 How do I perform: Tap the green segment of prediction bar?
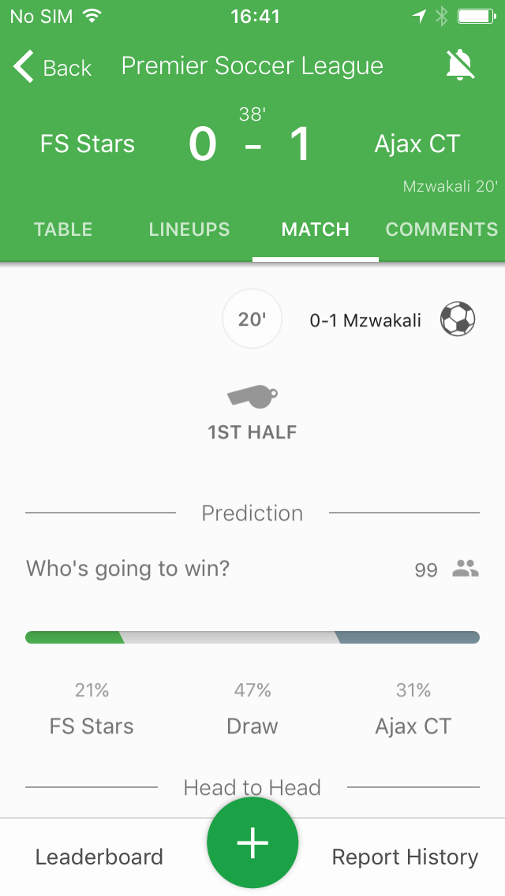click(74, 637)
